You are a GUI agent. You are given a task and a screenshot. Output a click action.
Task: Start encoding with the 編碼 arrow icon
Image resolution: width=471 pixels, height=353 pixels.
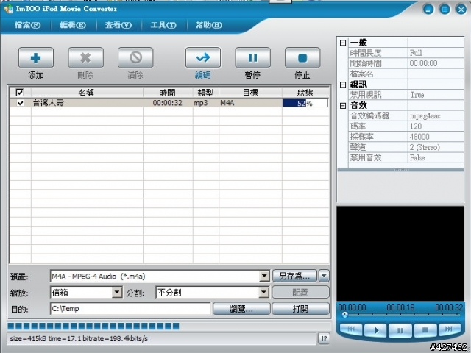click(203, 57)
